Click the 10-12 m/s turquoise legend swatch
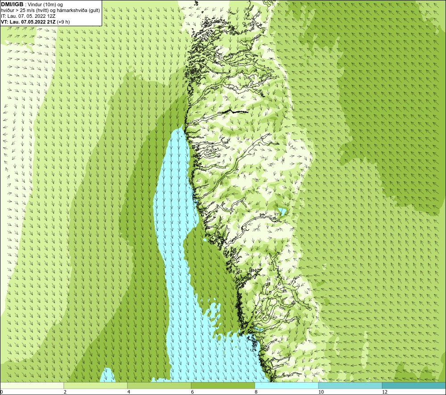This screenshot has height=395, width=446. pyautogui.click(x=351, y=386)
